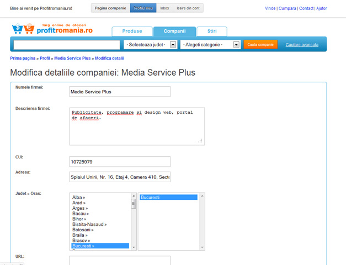
Task: Select the highlighted Bucuresti judet entry
Action: coord(100,246)
